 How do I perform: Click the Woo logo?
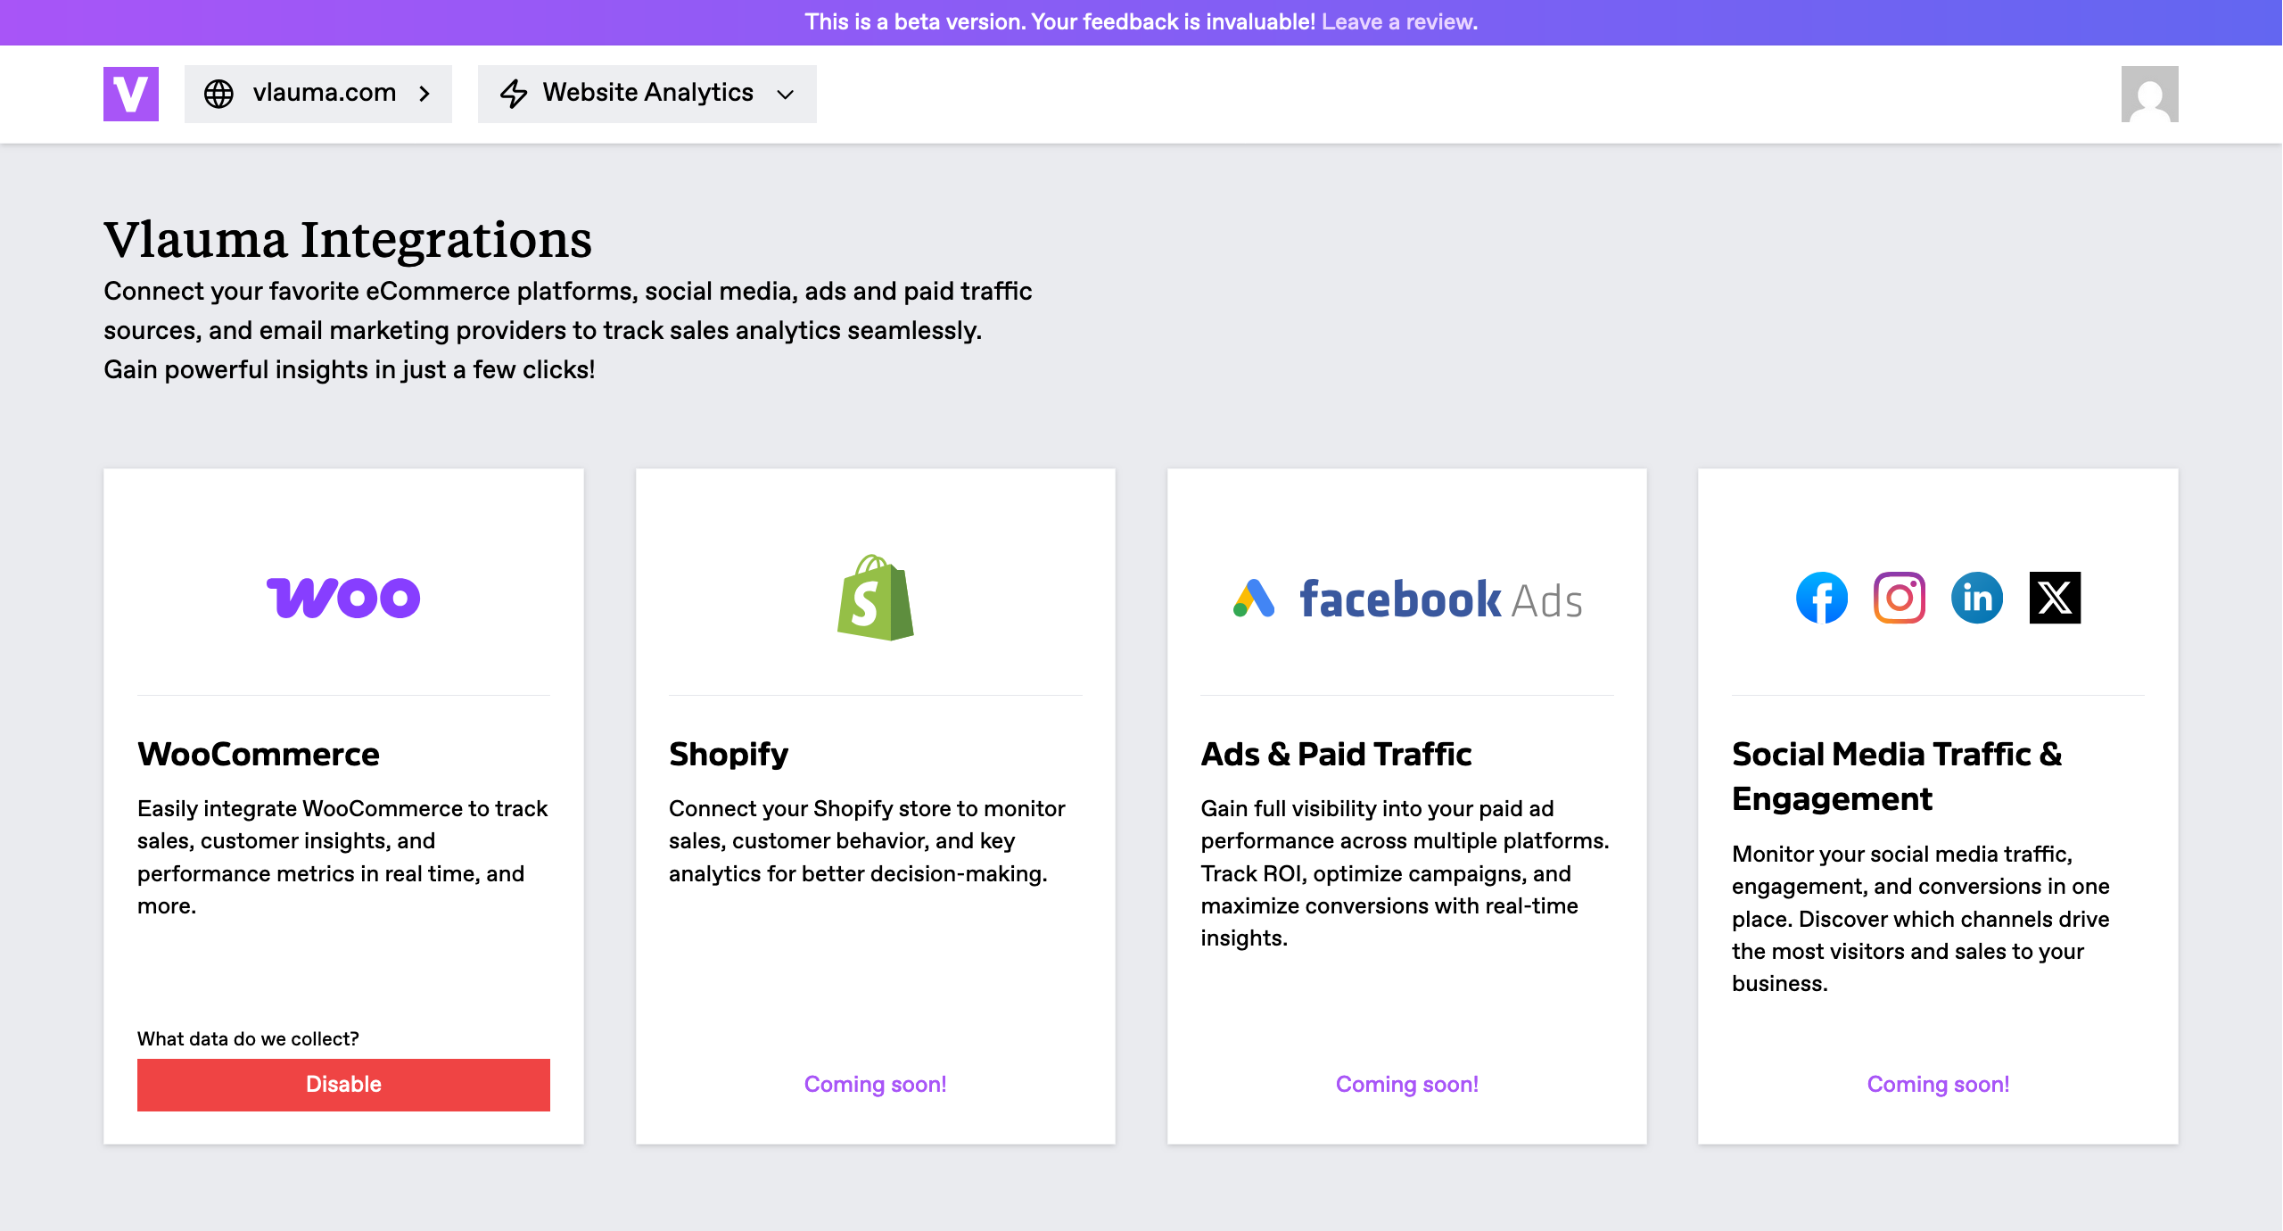pos(343,598)
